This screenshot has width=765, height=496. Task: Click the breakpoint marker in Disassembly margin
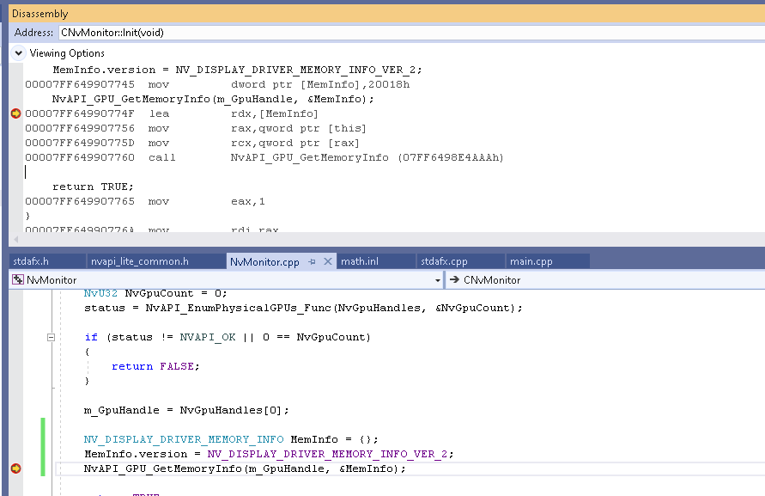(x=15, y=113)
